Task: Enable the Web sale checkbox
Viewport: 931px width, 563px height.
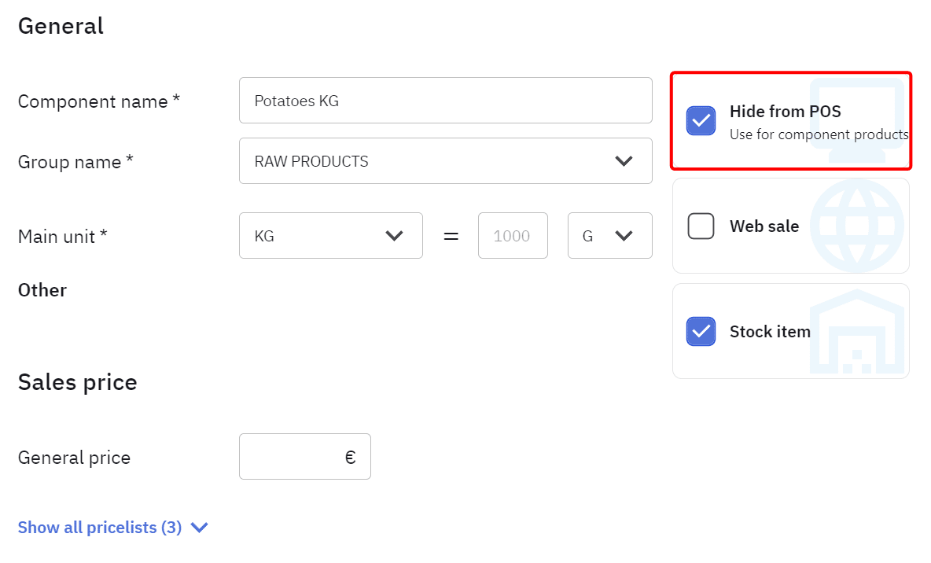Action: (701, 226)
